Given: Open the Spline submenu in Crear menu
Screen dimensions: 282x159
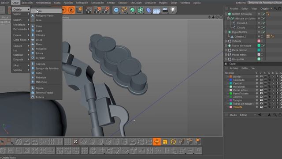Looking at the screenshot, I should pos(21,14).
